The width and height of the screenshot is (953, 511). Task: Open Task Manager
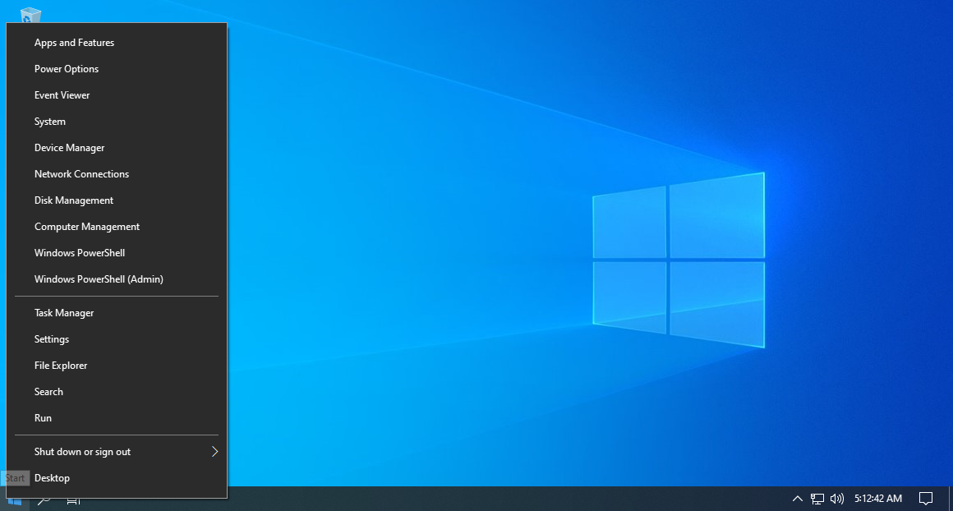(117, 313)
